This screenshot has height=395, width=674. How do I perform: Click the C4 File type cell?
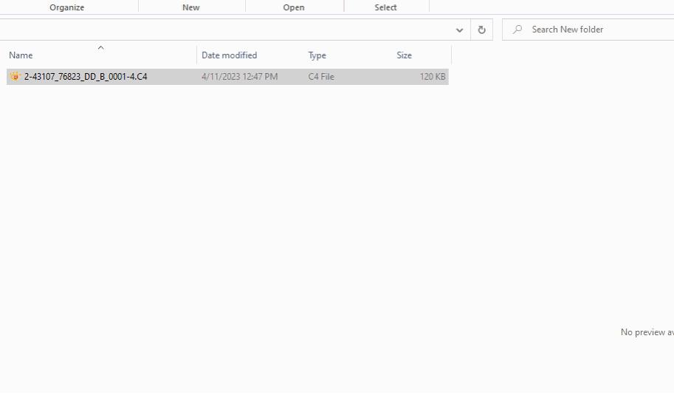[x=321, y=77]
